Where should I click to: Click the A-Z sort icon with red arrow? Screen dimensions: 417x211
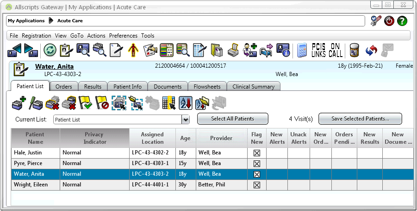click(185, 102)
